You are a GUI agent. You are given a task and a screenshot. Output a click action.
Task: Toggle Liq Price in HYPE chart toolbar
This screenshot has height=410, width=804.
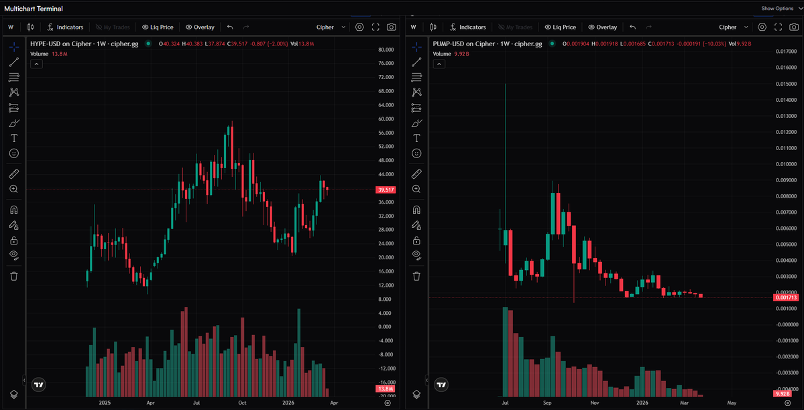pyautogui.click(x=158, y=27)
